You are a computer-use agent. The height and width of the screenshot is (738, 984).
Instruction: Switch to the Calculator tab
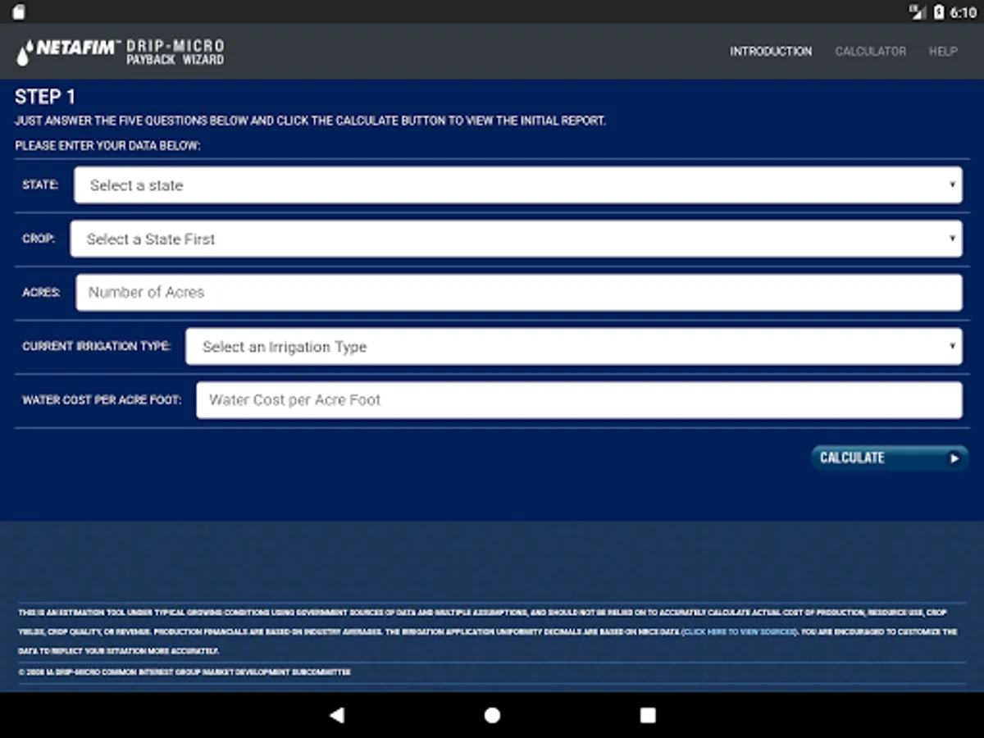pos(870,51)
